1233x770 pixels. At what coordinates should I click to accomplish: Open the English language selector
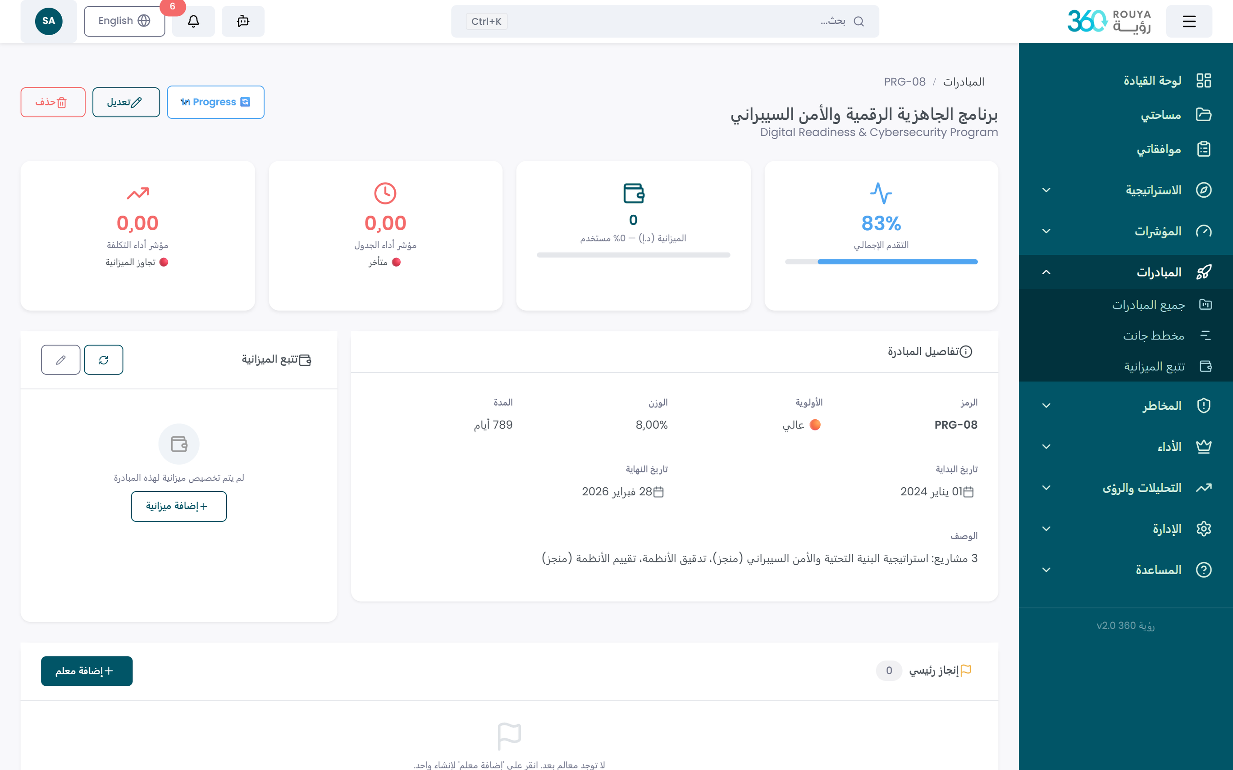click(124, 21)
